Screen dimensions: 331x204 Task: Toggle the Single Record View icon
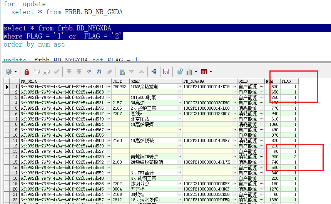point(122,72)
